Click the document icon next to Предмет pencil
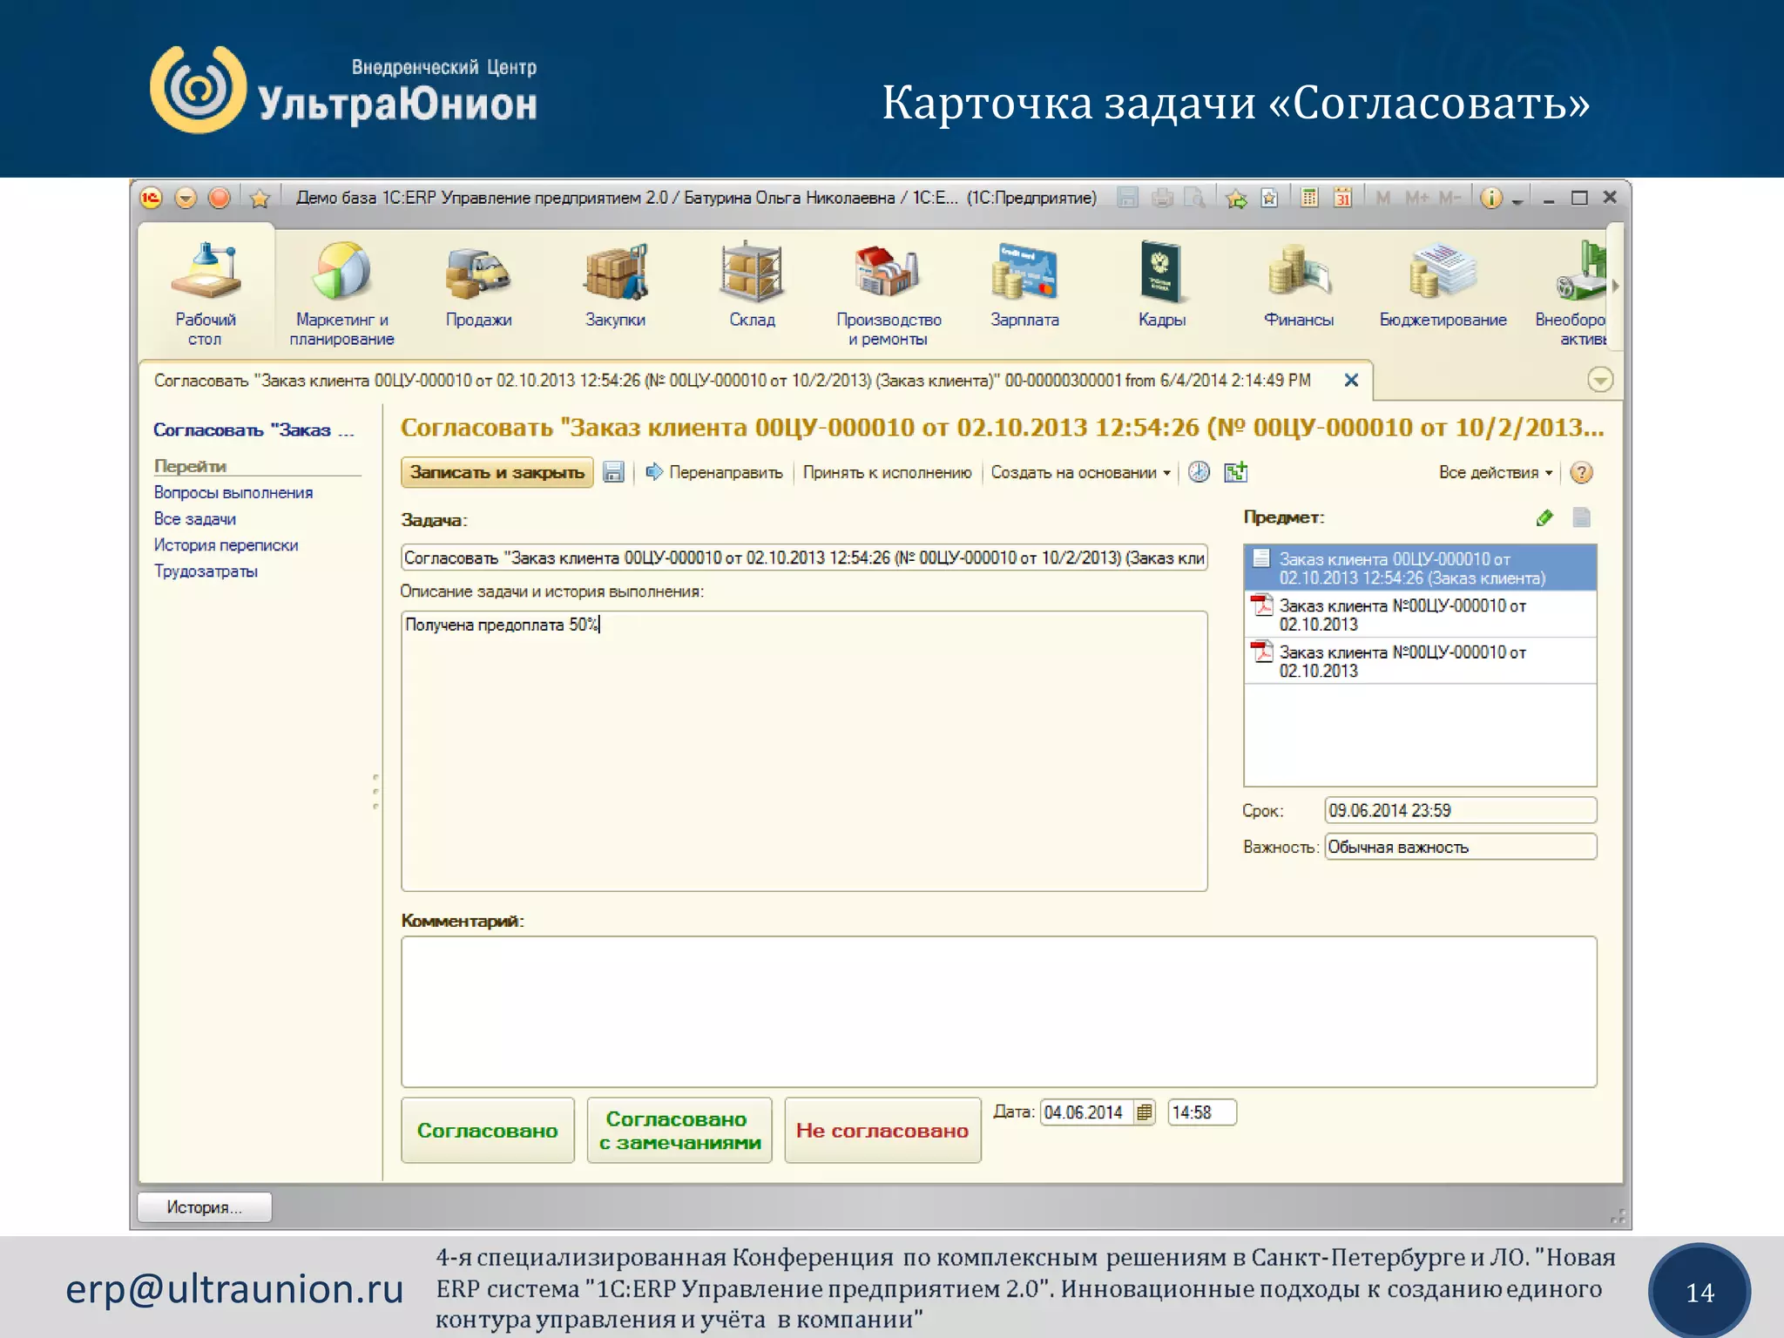Viewport: 1784px width, 1338px height. coord(1582,518)
